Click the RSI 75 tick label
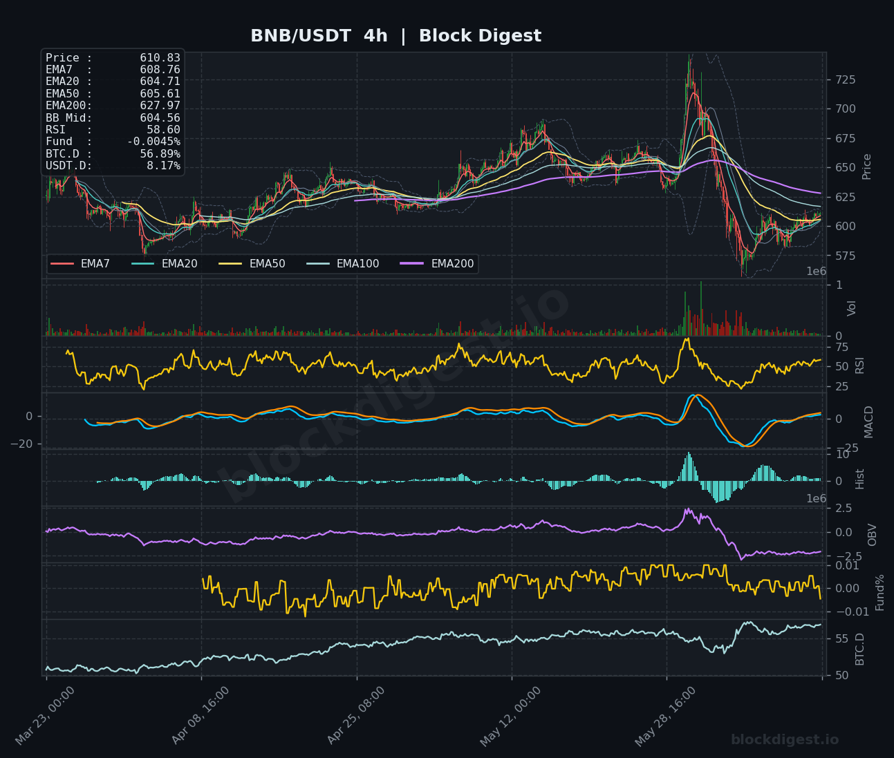Image resolution: width=894 pixels, height=758 pixels. (x=841, y=347)
